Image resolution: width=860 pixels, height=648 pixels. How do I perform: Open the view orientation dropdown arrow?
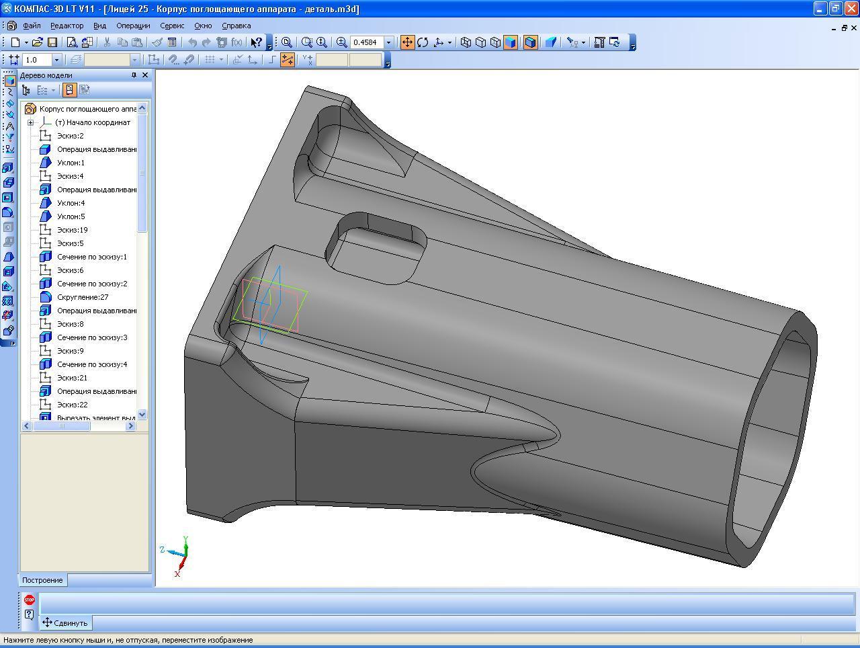point(449,42)
